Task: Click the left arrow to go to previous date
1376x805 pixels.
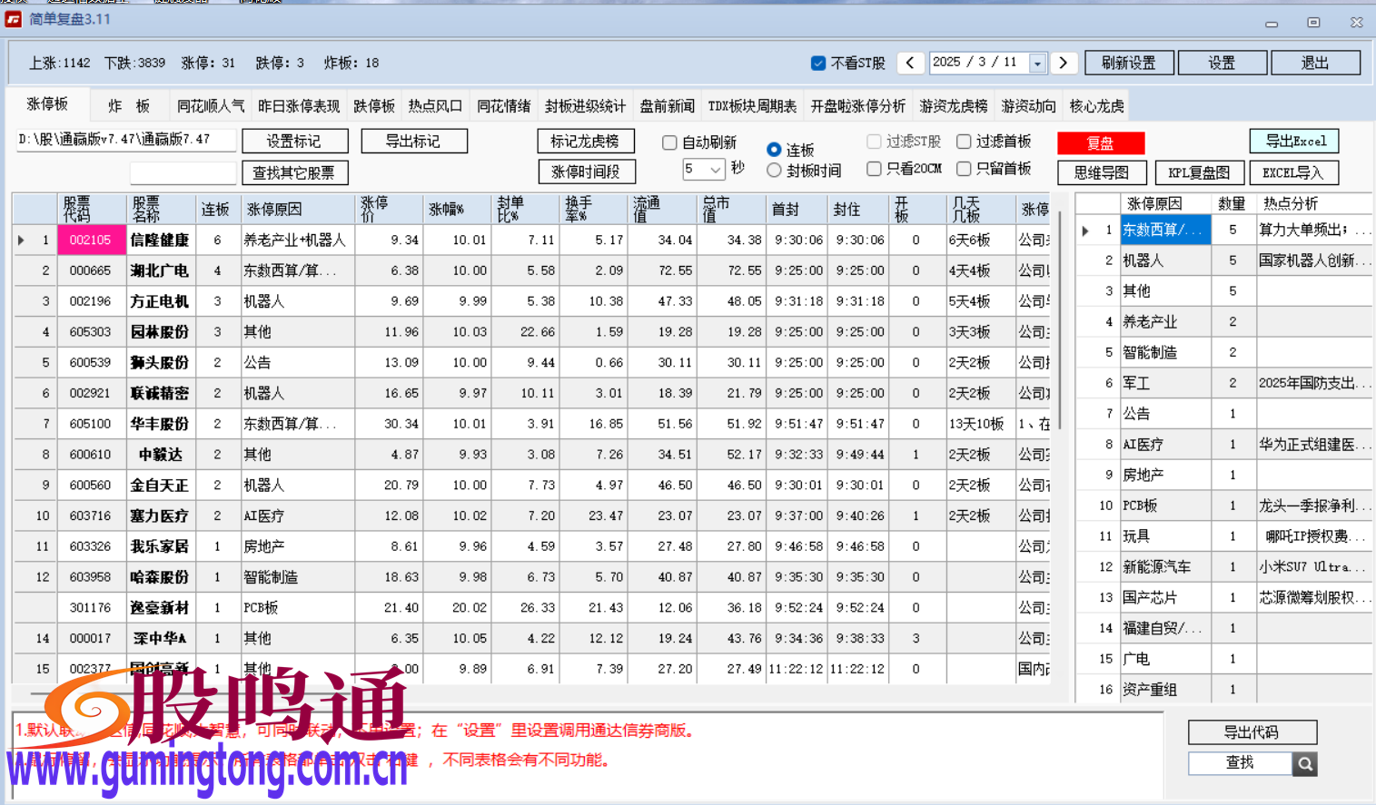Action: point(909,63)
